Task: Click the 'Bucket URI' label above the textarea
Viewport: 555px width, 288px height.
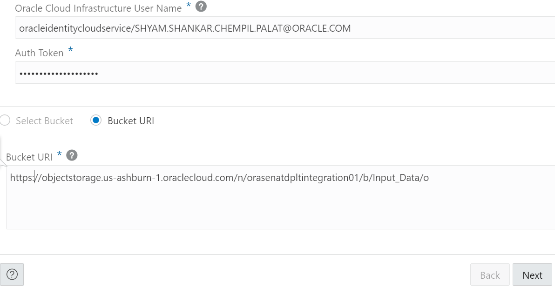Action: pos(29,157)
